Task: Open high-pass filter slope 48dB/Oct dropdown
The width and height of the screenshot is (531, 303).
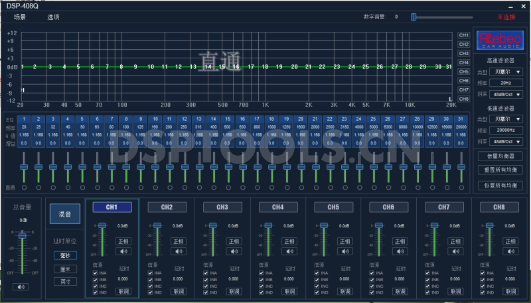Action: point(506,95)
